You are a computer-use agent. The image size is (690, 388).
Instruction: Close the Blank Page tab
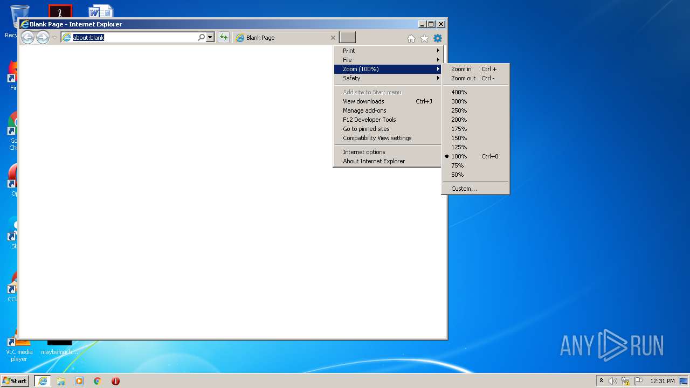pyautogui.click(x=333, y=38)
